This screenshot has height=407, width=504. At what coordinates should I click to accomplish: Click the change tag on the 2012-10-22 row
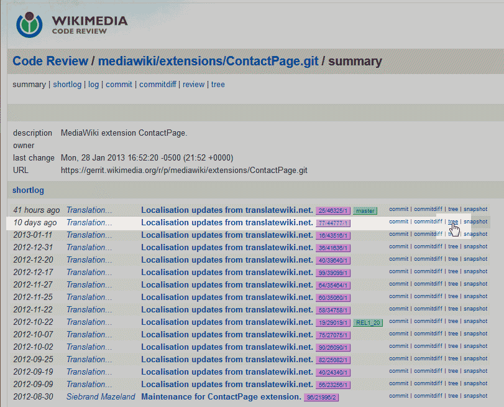[333, 322]
